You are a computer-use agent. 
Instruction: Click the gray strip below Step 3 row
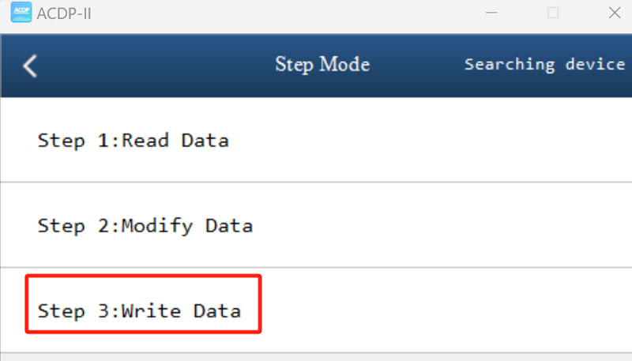pos(316,357)
